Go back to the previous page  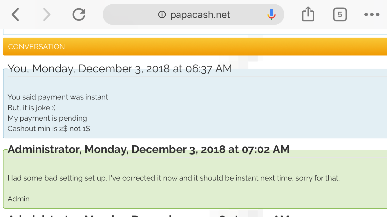click(x=15, y=14)
